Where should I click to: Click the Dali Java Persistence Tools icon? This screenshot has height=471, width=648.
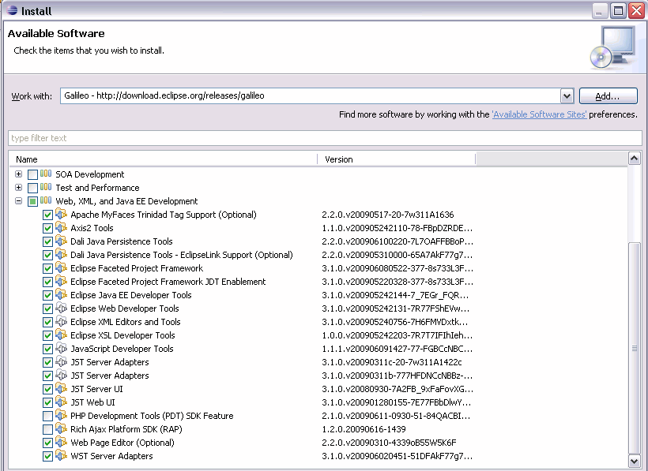tap(61, 241)
